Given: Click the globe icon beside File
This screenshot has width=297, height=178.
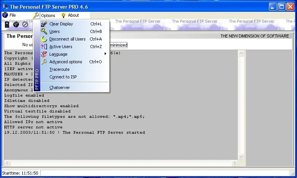Looking at the screenshot, I should [5, 15].
